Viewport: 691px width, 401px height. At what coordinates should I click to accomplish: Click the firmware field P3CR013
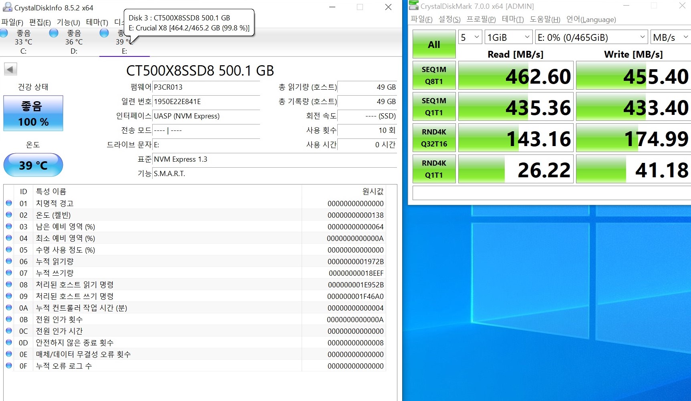tap(206, 87)
